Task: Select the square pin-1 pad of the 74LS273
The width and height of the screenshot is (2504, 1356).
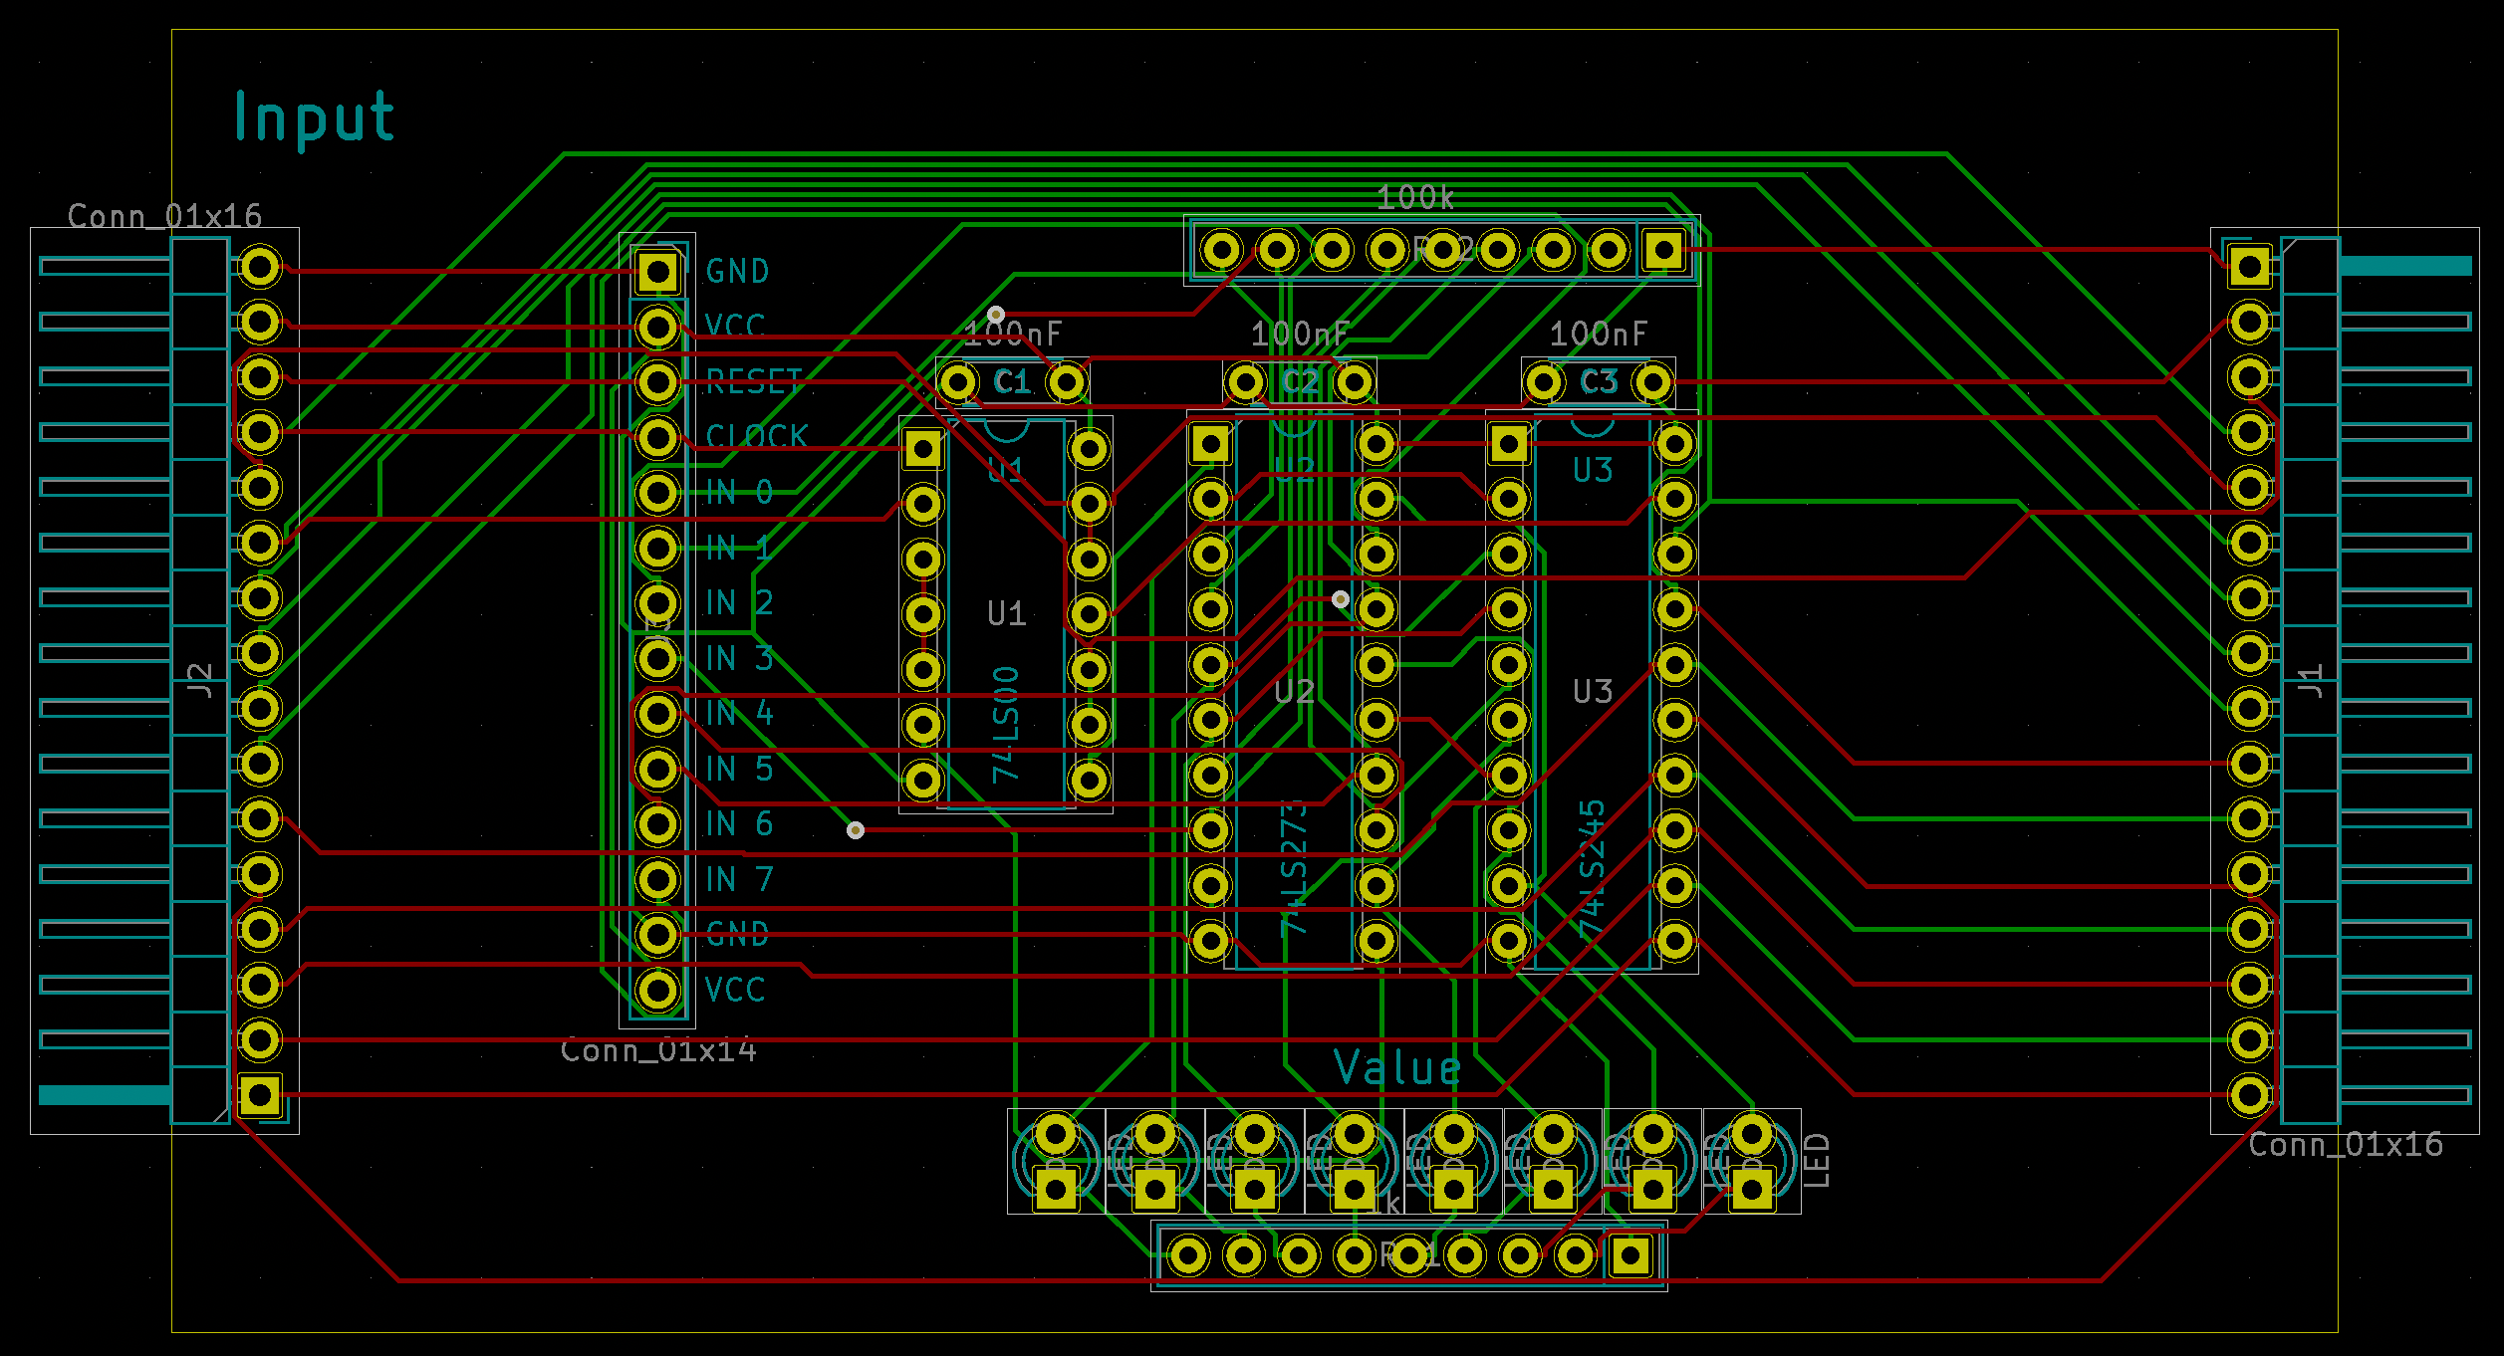Action: point(1211,443)
